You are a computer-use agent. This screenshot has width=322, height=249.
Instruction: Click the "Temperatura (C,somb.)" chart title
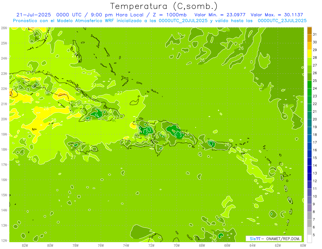pyautogui.click(x=164, y=6)
